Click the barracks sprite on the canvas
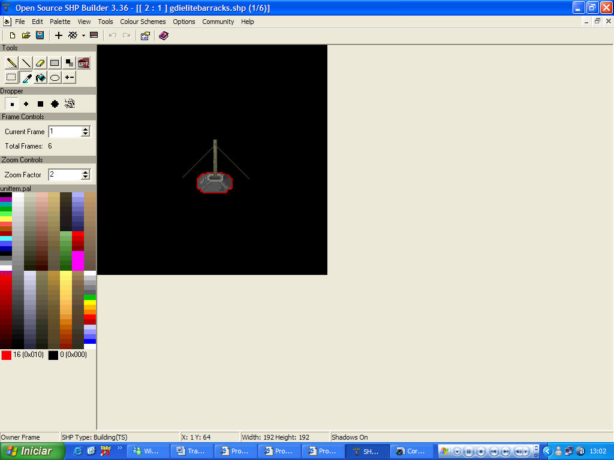 click(215, 182)
